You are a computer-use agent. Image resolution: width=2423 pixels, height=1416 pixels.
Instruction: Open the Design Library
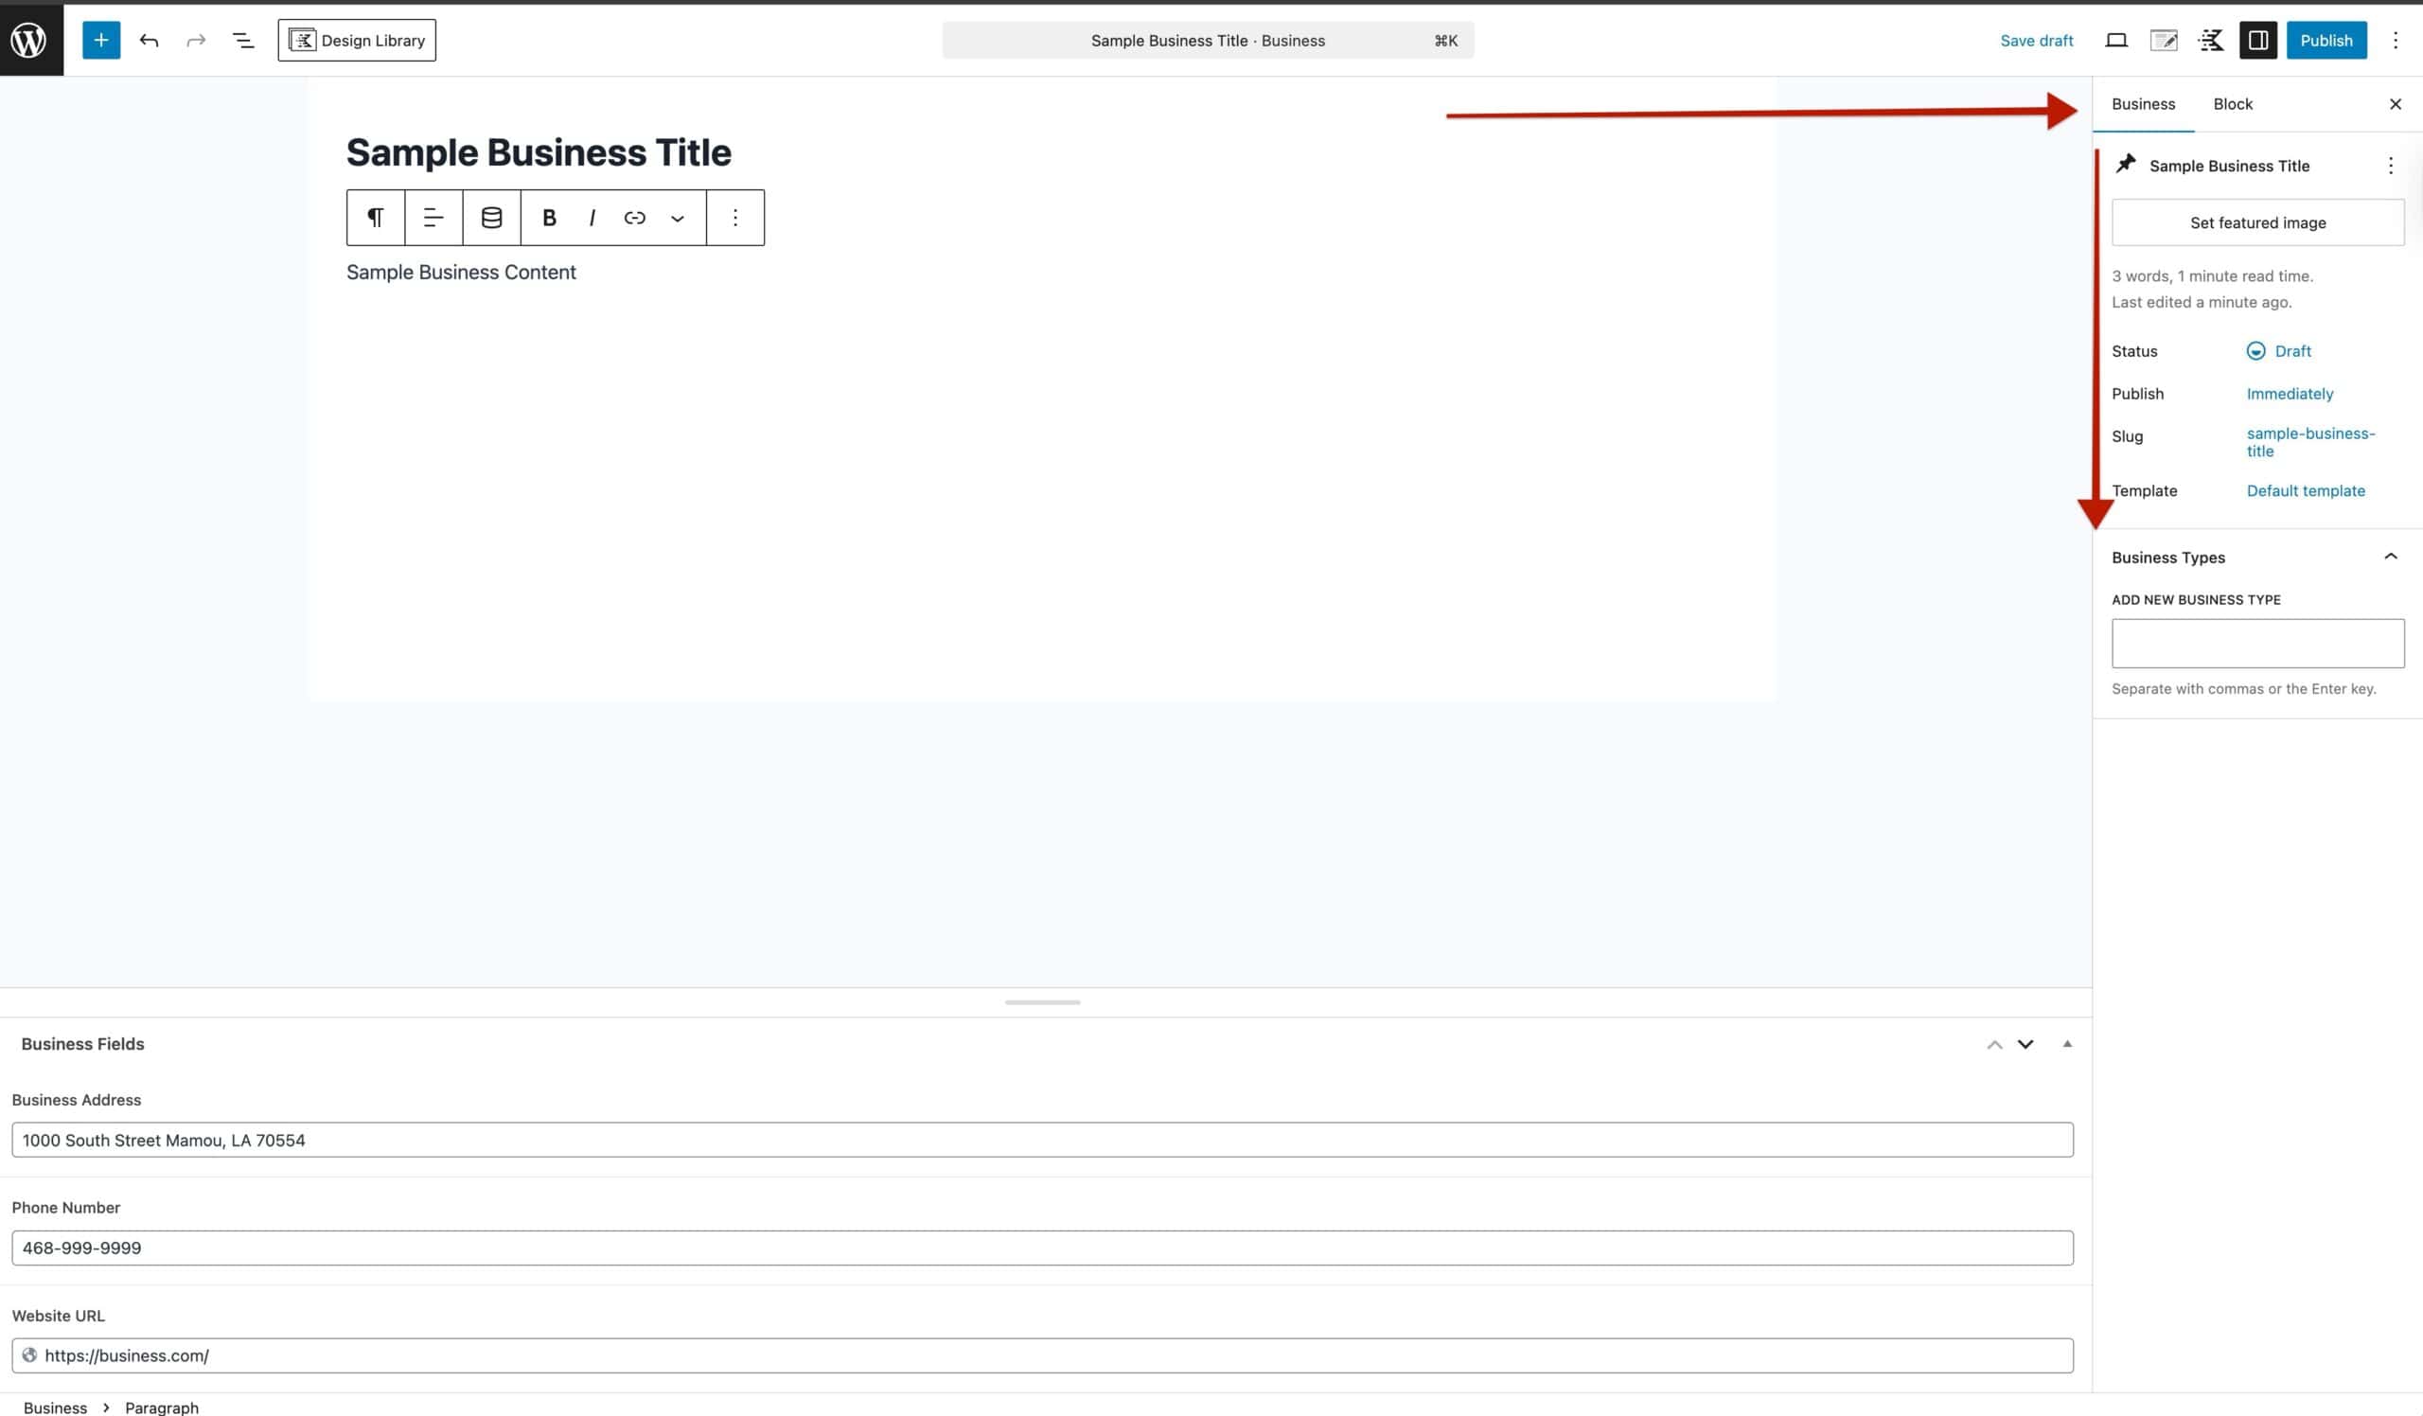click(x=357, y=40)
